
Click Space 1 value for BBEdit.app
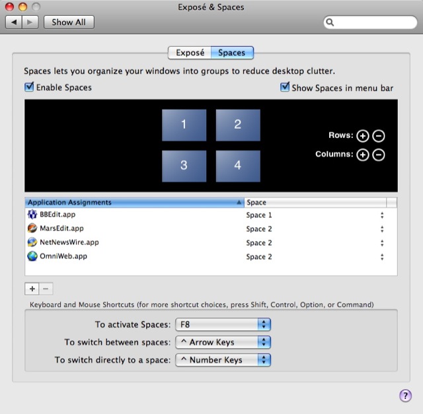pos(259,215)
